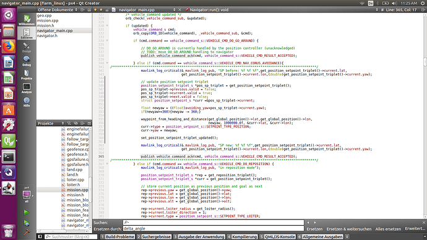The image size is (427, 240).
Task: Go forward using the right navigation arrow
Action: coord(101,10)
